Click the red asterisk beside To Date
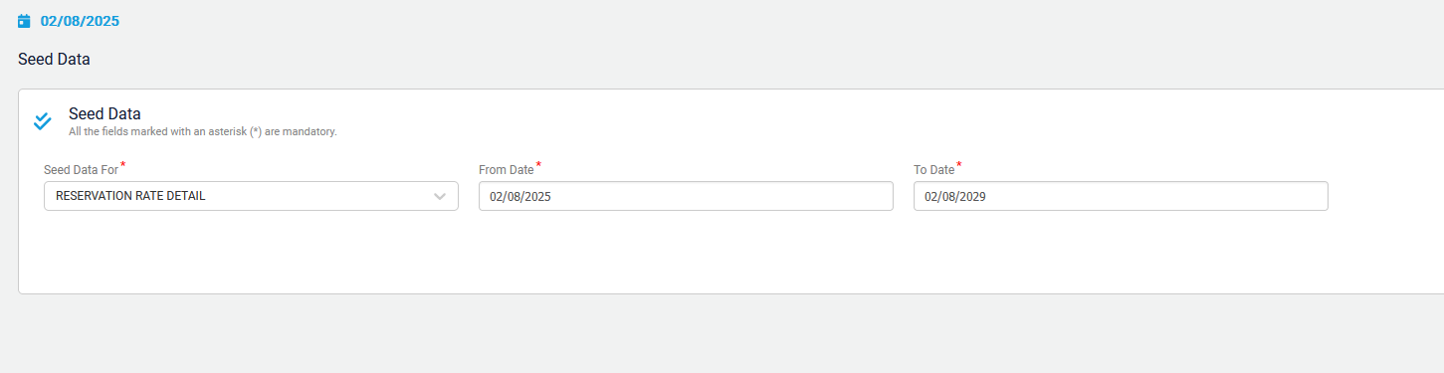Image resolution: width=1444 pixels, height=373 pixels. 959,165
